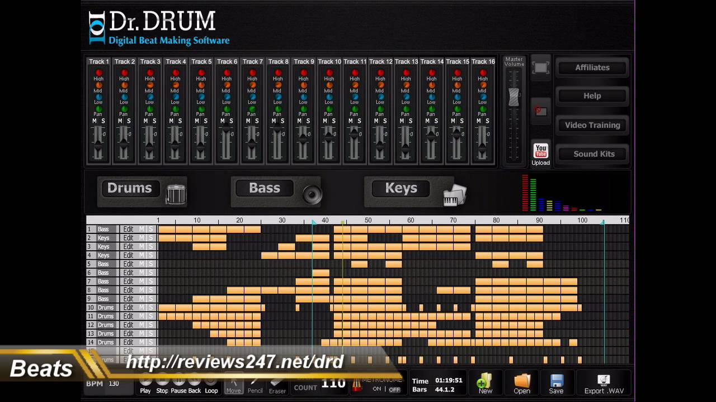
Task: Open Help
Action: (592, 96)
